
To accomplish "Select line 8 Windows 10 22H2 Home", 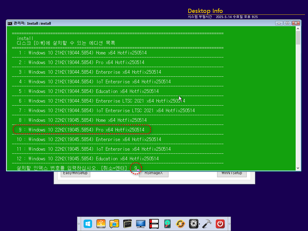I will click(x=83, y=120).
